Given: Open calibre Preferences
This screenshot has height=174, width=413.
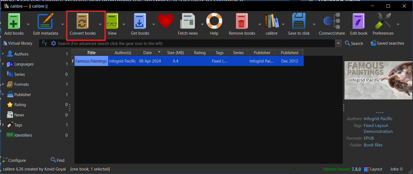Looking at the screenshot, I should pyautogui.click(x=383, y=21).
